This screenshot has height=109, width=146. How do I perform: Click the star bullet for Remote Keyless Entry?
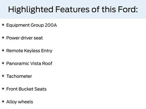3,50
